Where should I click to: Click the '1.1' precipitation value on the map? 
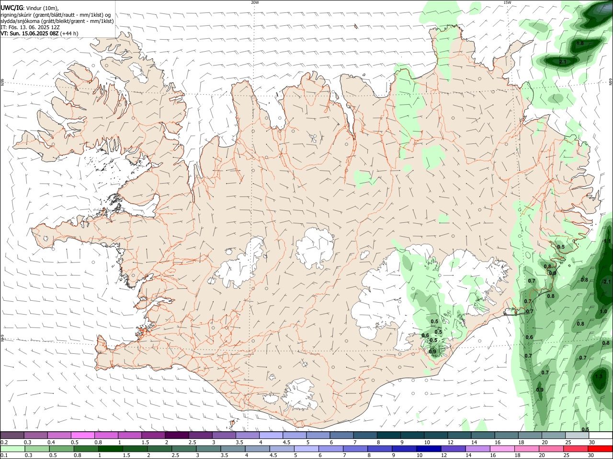pos(607,241)
